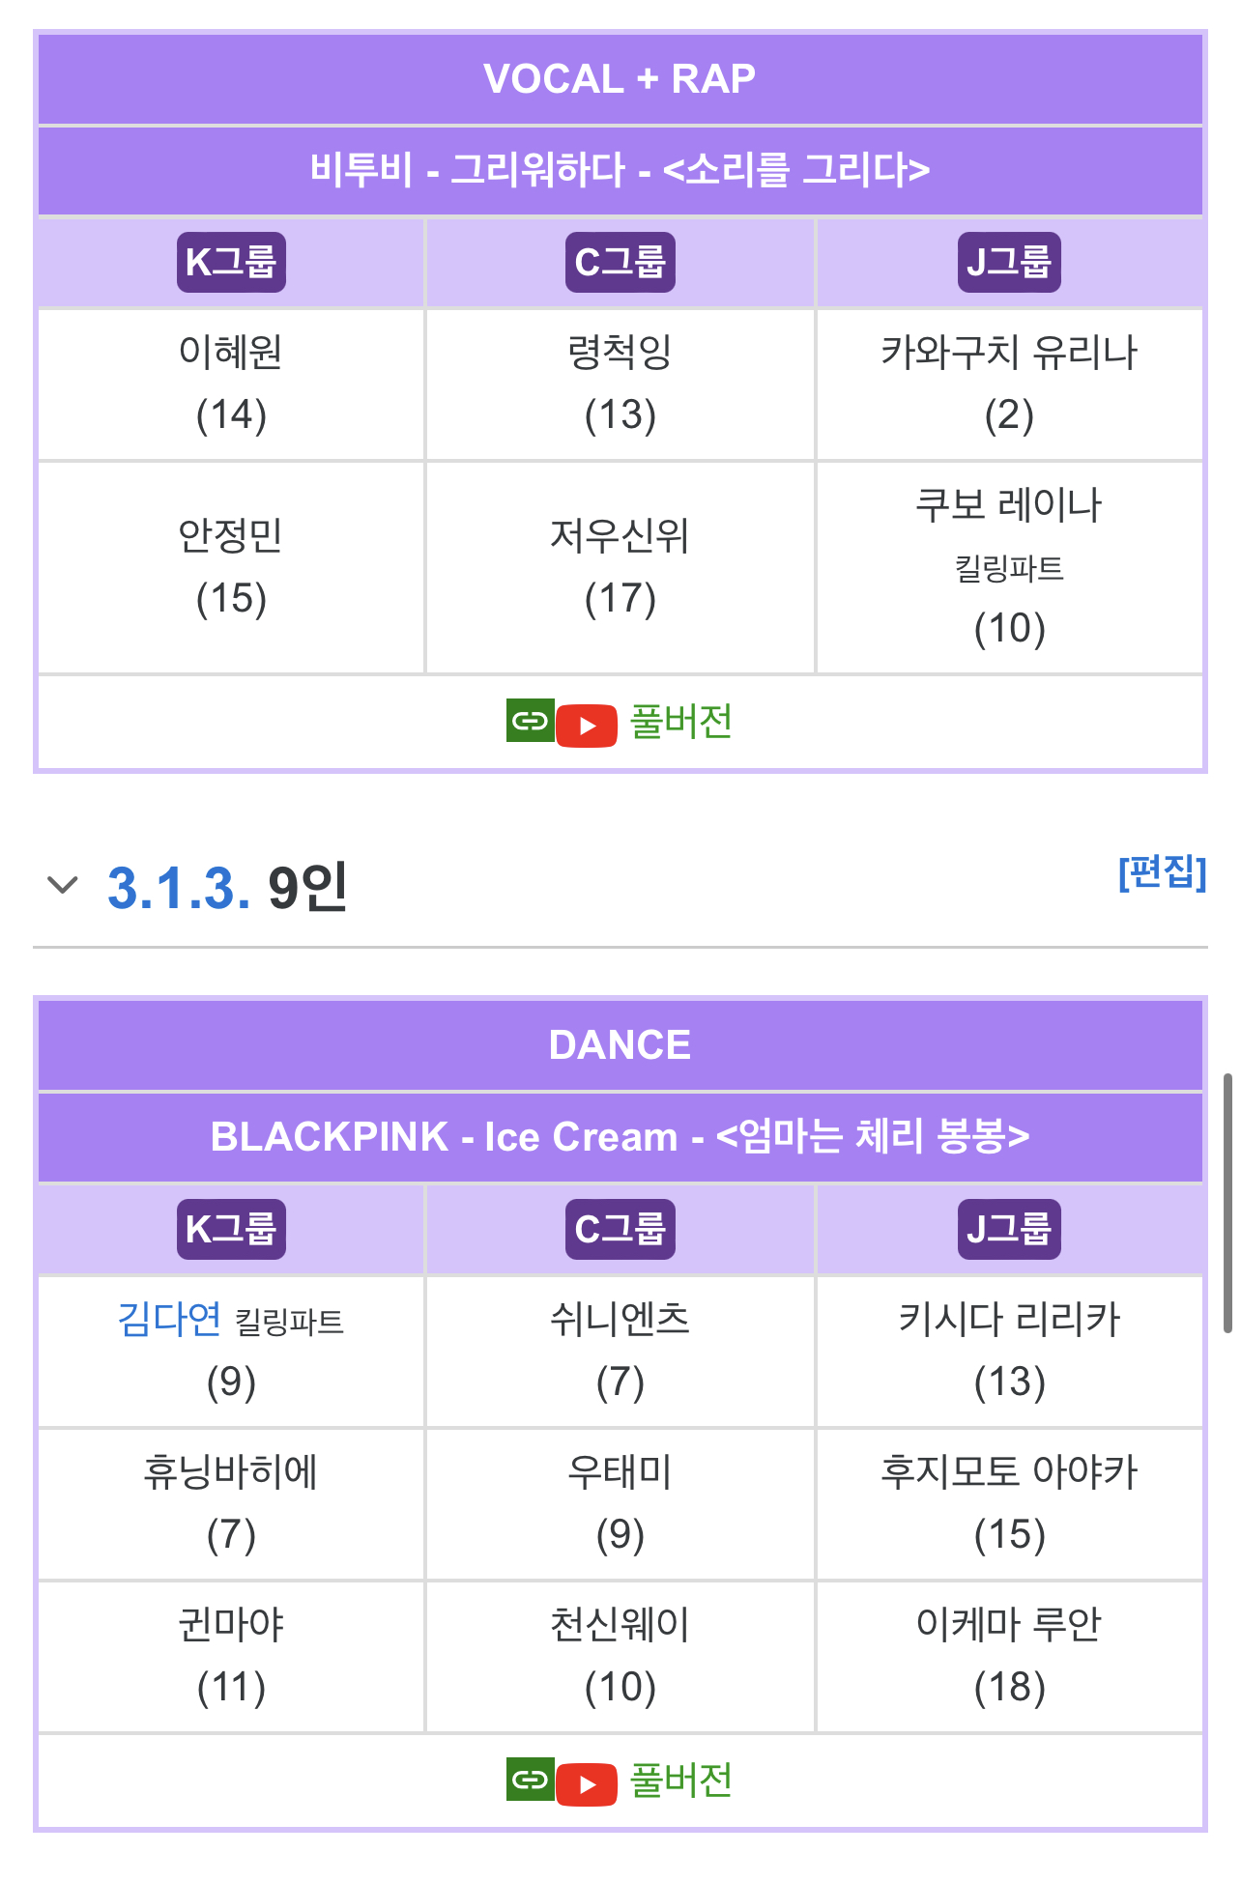Click the YouTube icon in the VOCAL + RAP table
The height and width of the screenshot is (1881, 1241).
[587, 722]
